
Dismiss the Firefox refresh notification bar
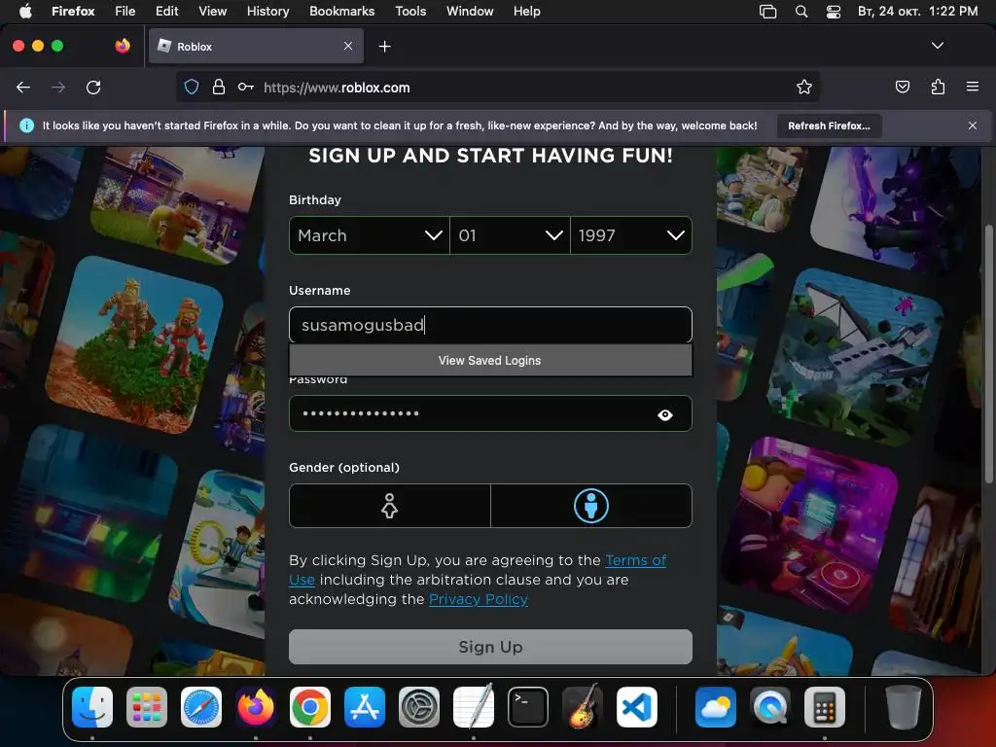pyautogui.click(x=973, y=125)
